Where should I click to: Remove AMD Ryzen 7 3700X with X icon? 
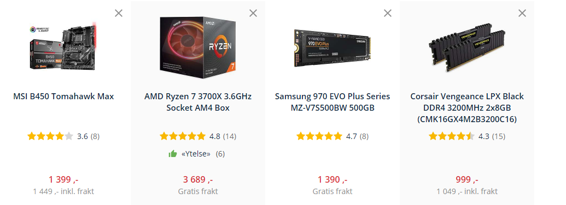253,13
